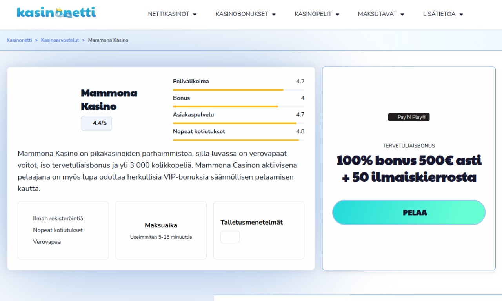Click the Pelivalikoima score 4.2
The height and width of the screenshot is (301, 502).
300,82
